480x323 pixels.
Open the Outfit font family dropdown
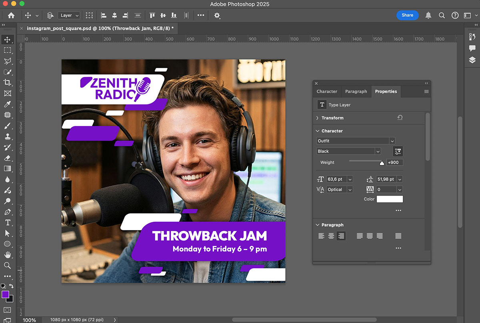pyautogui.click(x=392, y=141)
